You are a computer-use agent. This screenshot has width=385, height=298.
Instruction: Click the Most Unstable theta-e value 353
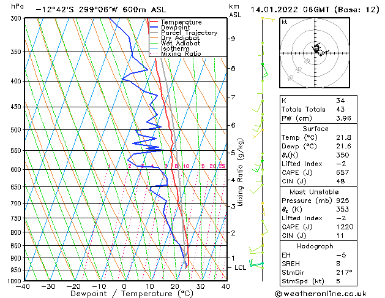point(343,209)
